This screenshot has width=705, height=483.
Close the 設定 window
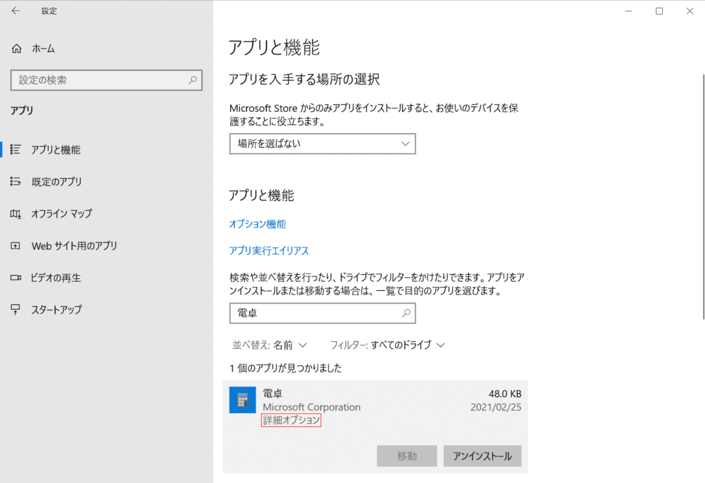(x=690, y=11)
